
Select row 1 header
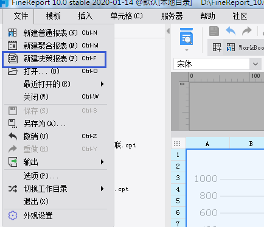pos(178,155)
